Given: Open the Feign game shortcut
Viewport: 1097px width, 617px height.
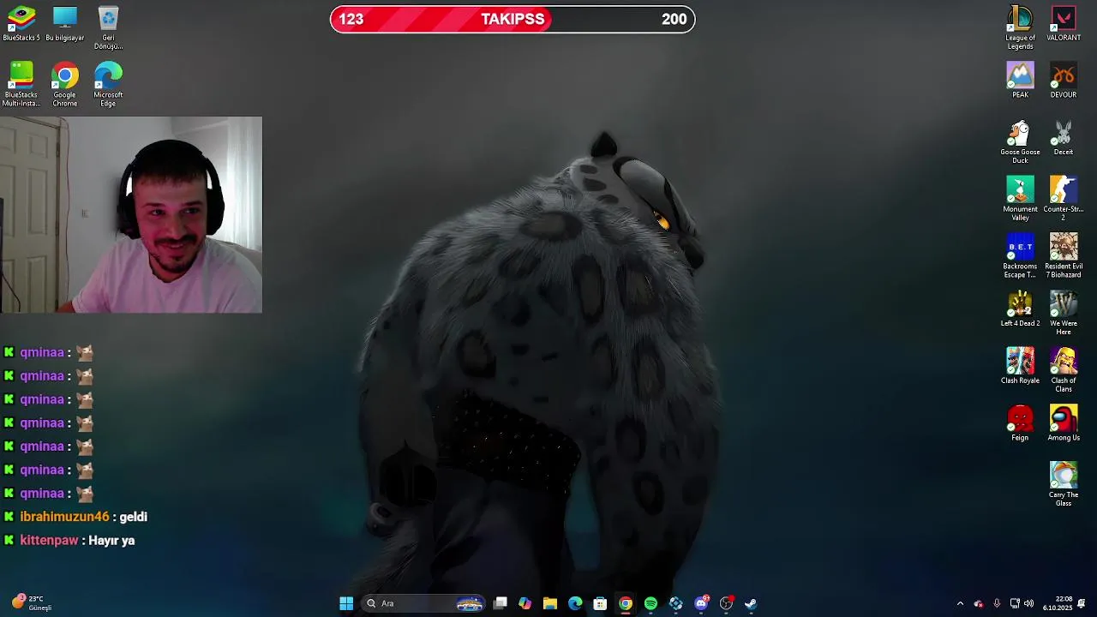Looking at the screenshot, I should (1020, 422).
